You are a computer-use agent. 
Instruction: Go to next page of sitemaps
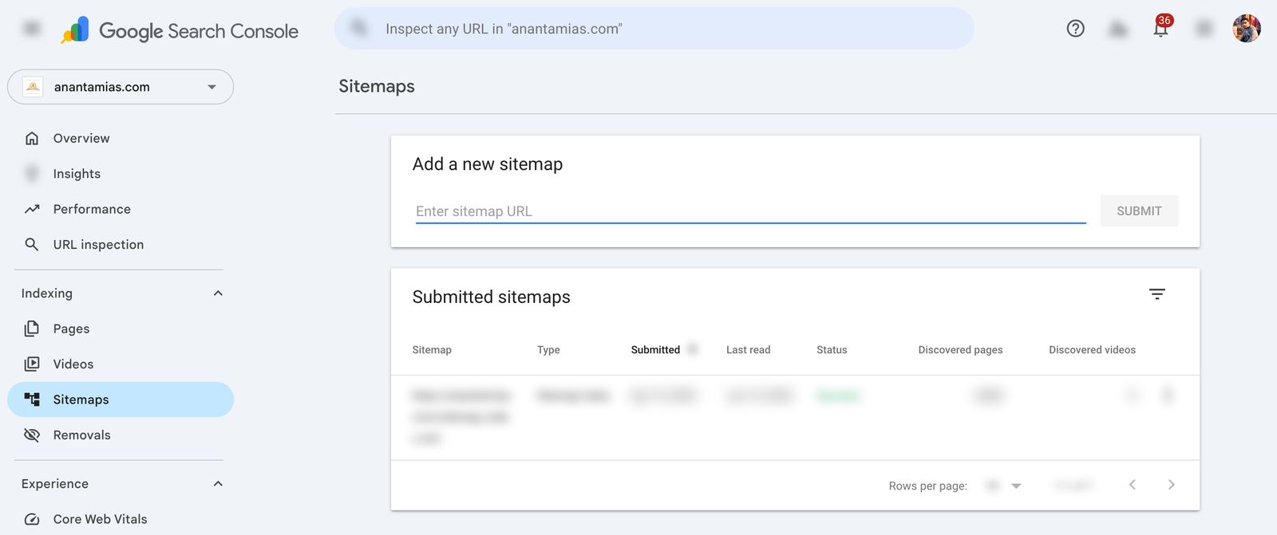coord(1171,485)
